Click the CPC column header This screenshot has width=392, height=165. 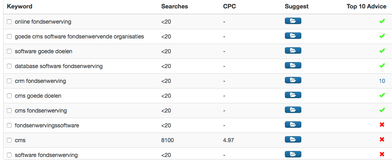(x=229, y=6)
